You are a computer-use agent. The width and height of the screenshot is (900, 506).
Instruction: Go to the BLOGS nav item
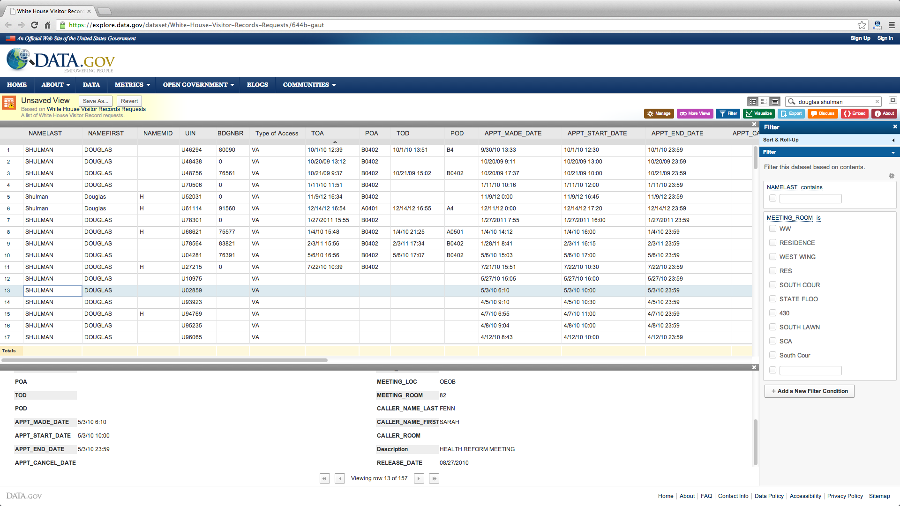click(x=257, y=85)
